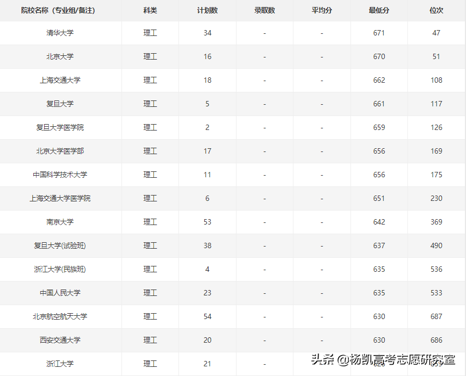Click plan count 23 for 中国人民大学
Viewport: 466px width, 376px height.
coord(207,293)
